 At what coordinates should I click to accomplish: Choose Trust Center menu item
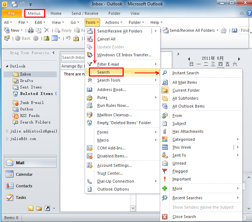123,173
